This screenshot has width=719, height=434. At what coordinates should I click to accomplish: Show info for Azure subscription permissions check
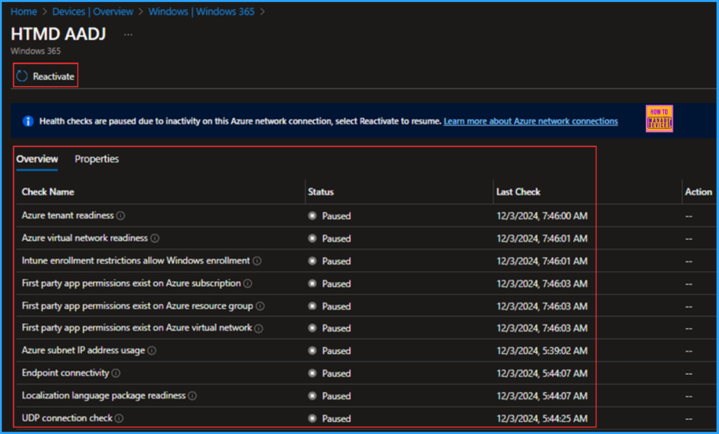click(x=248, y=284)
